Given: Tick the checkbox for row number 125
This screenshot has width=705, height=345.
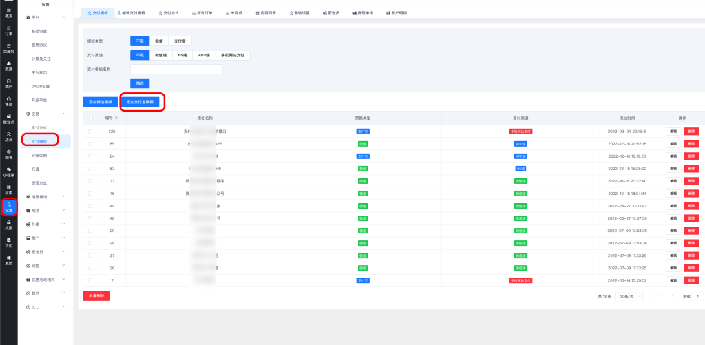Looking at the screenshot, I should (90, 131).
